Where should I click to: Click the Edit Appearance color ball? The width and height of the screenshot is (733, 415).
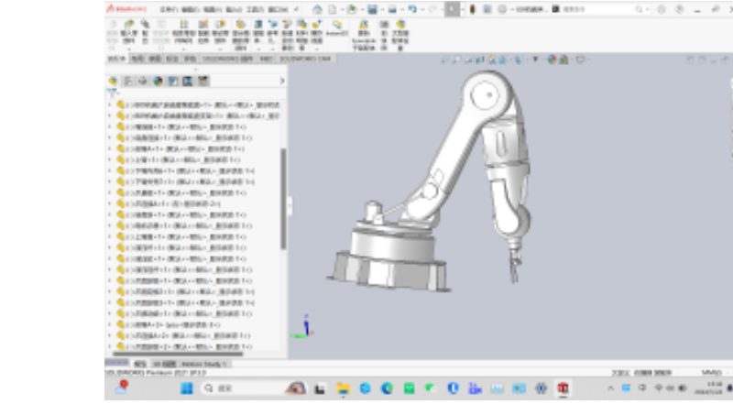[x=552, y=60]
